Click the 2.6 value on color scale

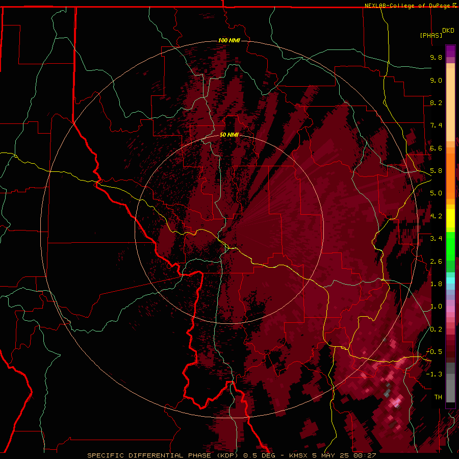(436, 261)
